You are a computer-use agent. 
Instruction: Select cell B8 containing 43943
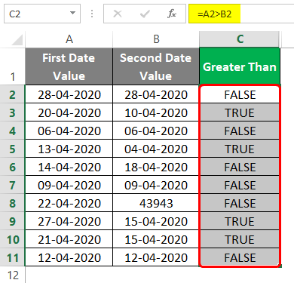tap(156, 203)
